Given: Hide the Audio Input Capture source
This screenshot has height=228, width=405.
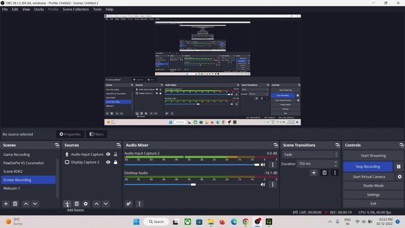Looking at the screenshot, I should [x=108, y=155].
